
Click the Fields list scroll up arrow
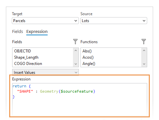click(76, 50)
